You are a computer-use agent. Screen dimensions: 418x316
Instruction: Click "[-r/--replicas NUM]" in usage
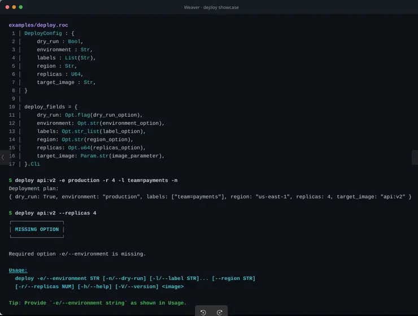click(45, 287)
